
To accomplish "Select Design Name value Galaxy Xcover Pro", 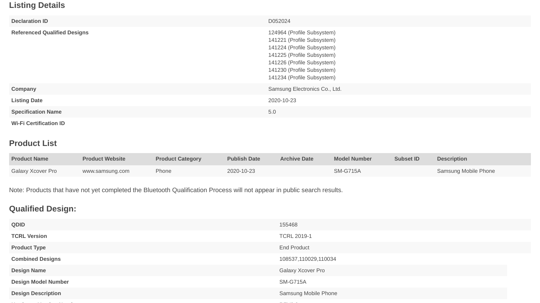I will (x=302, y=270).
